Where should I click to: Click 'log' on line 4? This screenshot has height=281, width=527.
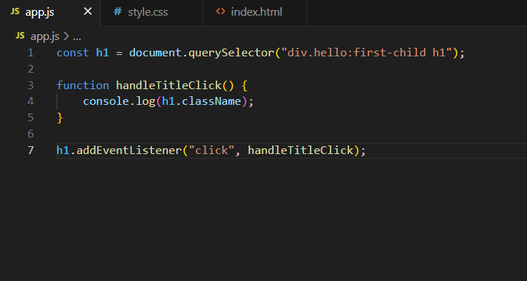click(x=146, y=102)
